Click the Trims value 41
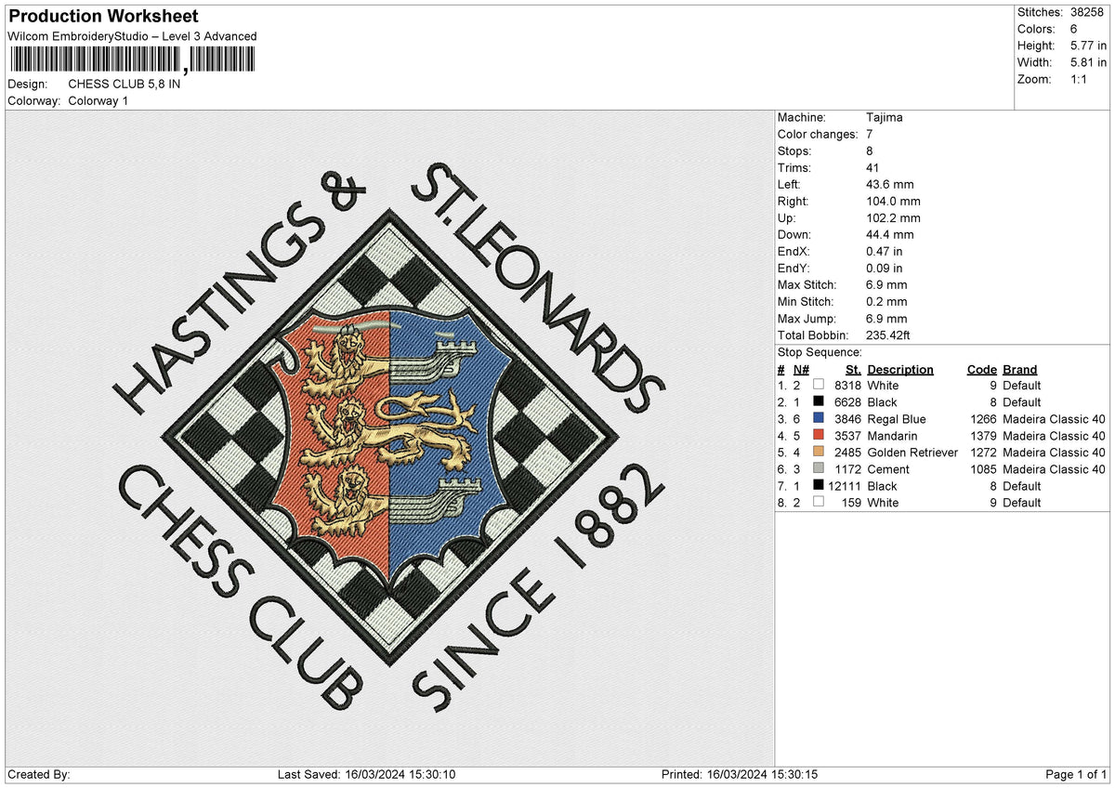 tap(872, 167)
